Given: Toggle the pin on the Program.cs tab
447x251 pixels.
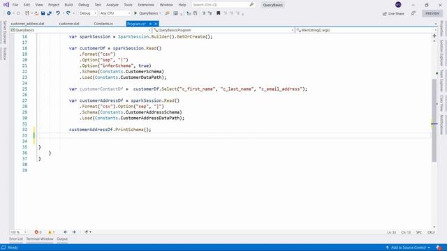Looking at the screenshot, I should click(150, 24).
